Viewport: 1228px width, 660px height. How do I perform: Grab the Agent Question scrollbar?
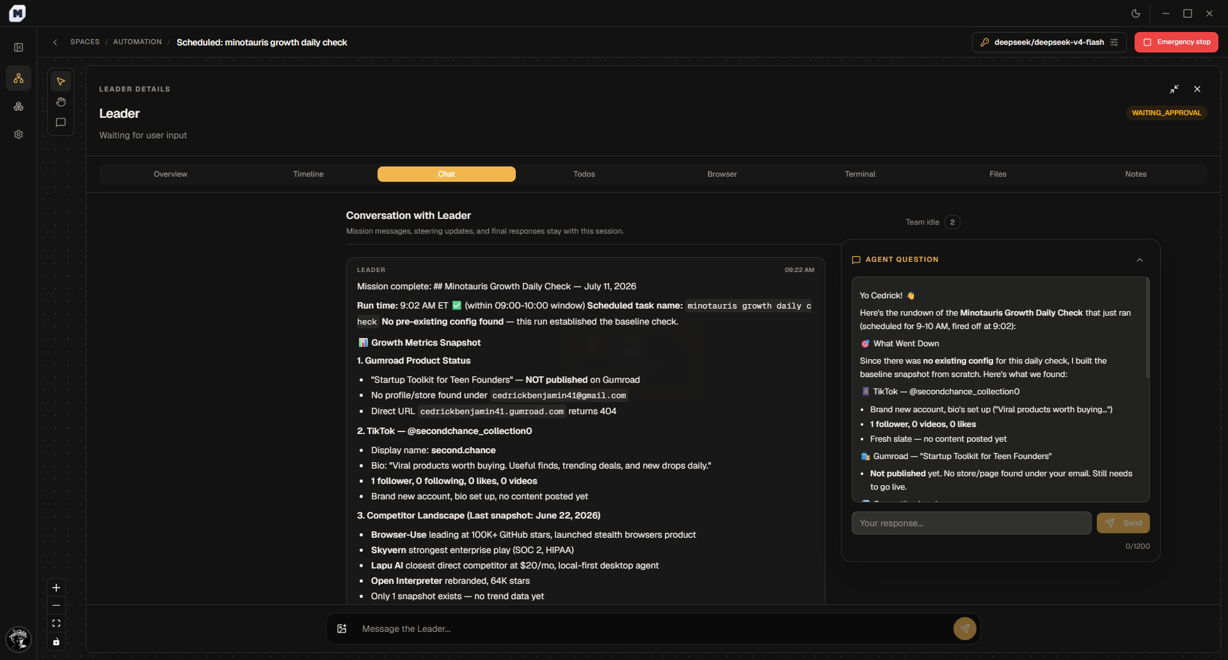pyautogui.click(x=1147, y=328)
